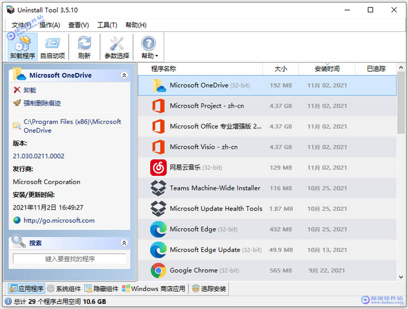Open the Help toolbar dropdown arrow
408x309 pixels.
(x=157, y=56)
